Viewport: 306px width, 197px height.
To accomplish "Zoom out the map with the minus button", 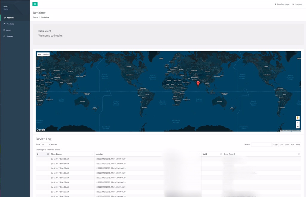I will pyautogui.click(x=298, y=127).
